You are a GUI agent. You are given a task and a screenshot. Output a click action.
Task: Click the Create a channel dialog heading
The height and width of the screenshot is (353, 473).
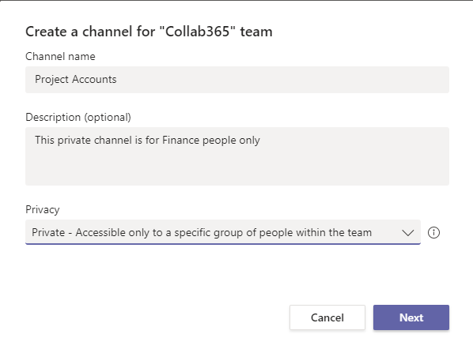coord(149,32)
